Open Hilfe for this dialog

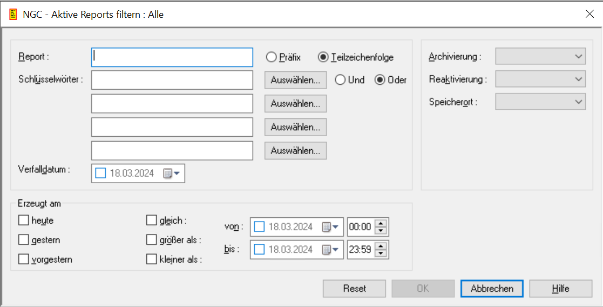point(560,289)
